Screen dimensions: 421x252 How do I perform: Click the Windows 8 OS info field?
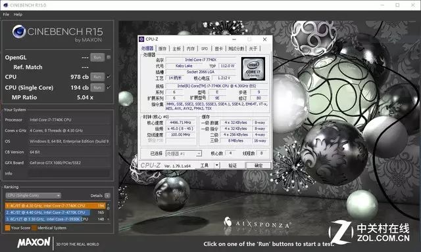(69, 141)
